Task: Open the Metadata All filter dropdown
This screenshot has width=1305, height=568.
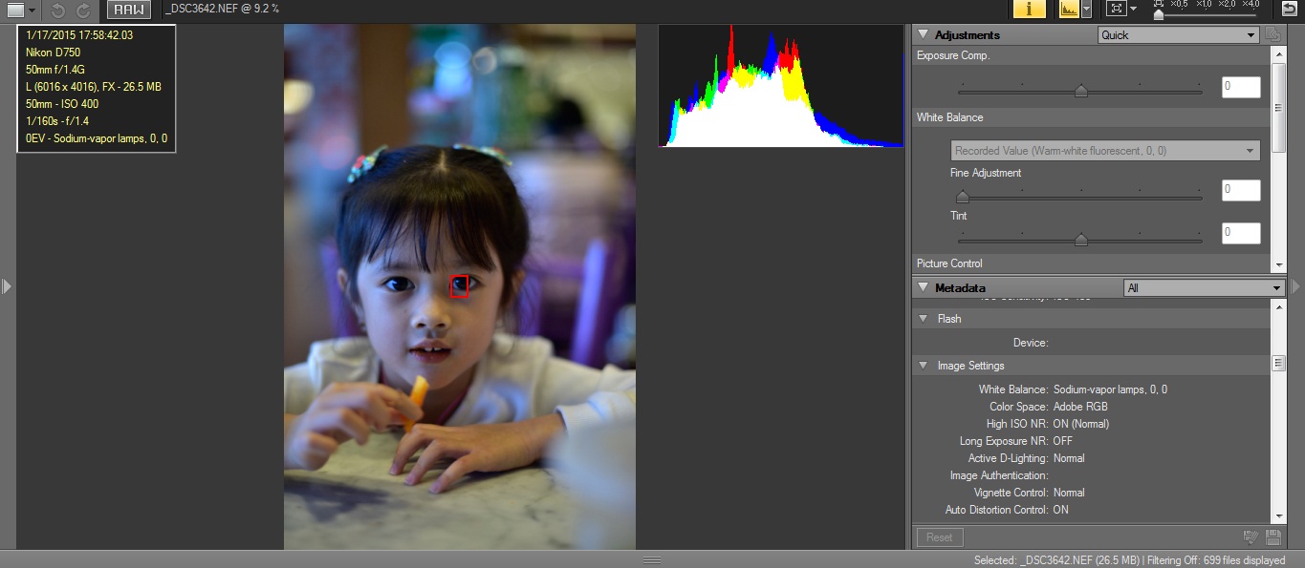Action: click(1204, 288)
